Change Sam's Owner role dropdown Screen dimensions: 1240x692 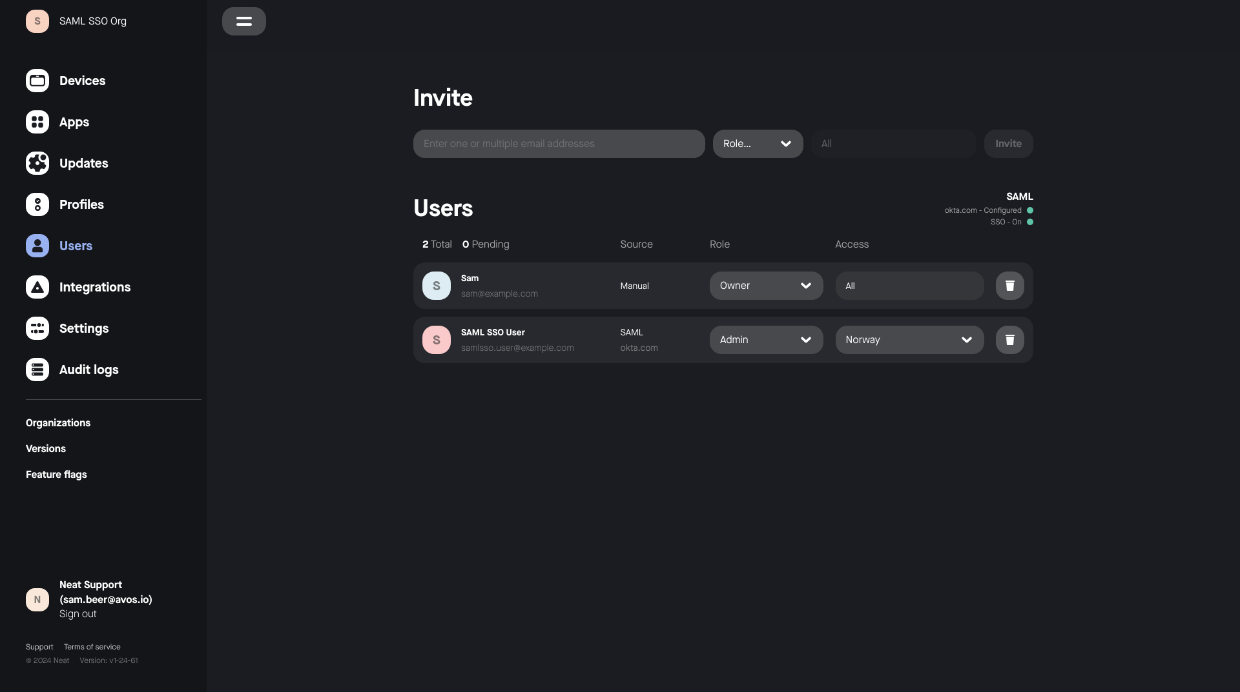pos(766,286)
